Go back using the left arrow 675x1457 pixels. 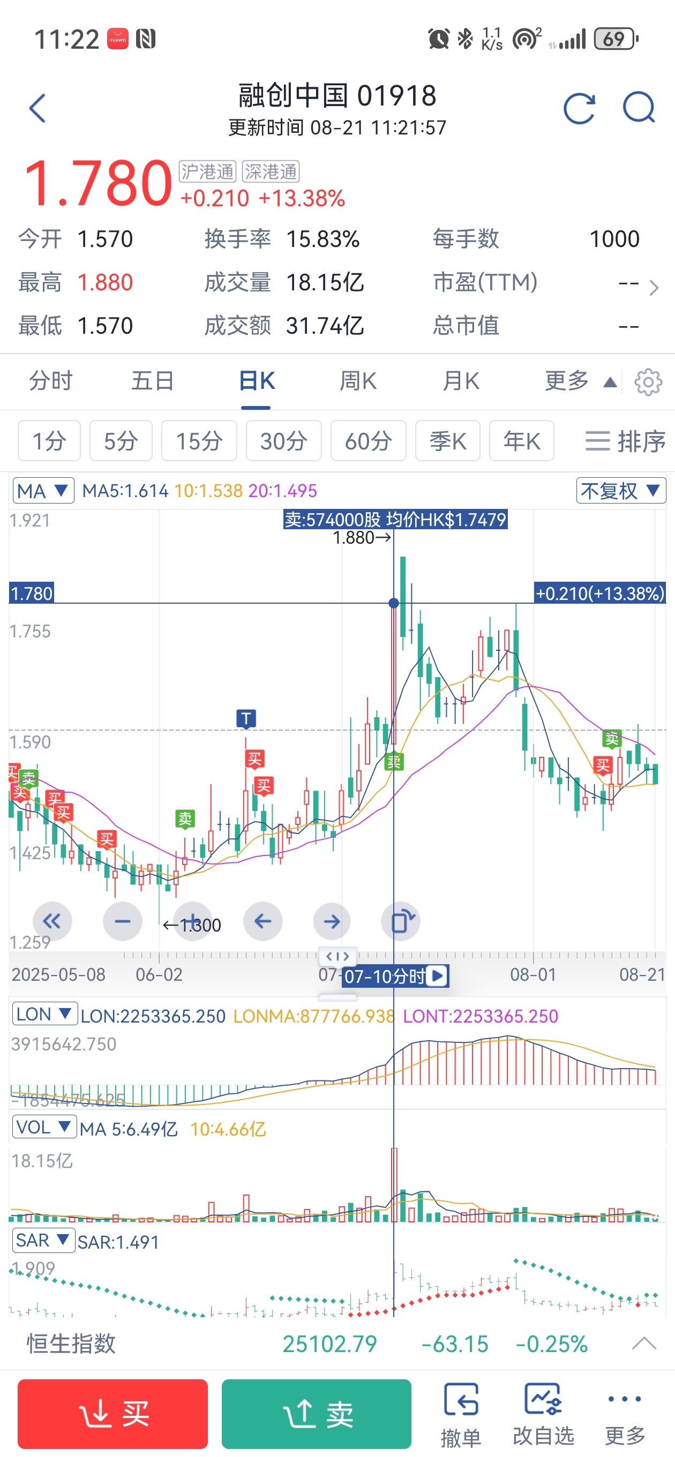[x=37, y=108]
